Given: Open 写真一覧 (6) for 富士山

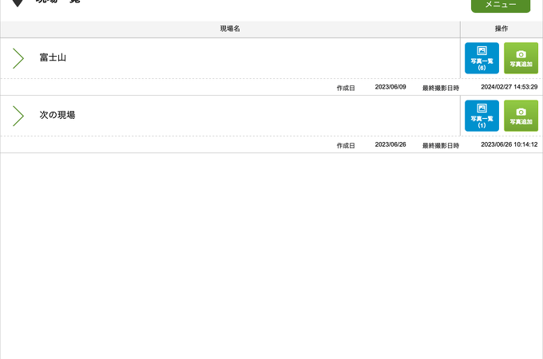Looking at the screenshot, I should point(482,58).
